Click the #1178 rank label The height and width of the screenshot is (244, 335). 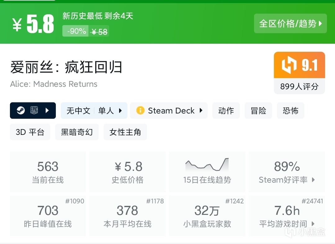pyautogui.click(x=155, y=201)
